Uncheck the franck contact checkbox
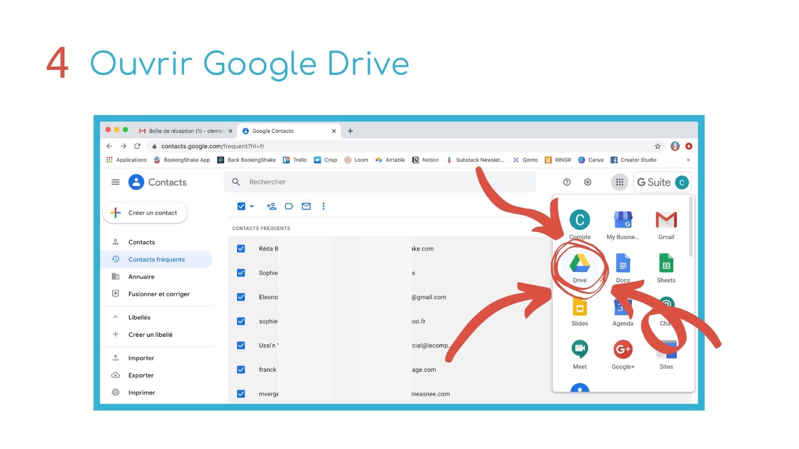Image resolution: width=799 pixels, height=449 pixels. (241, 370)
